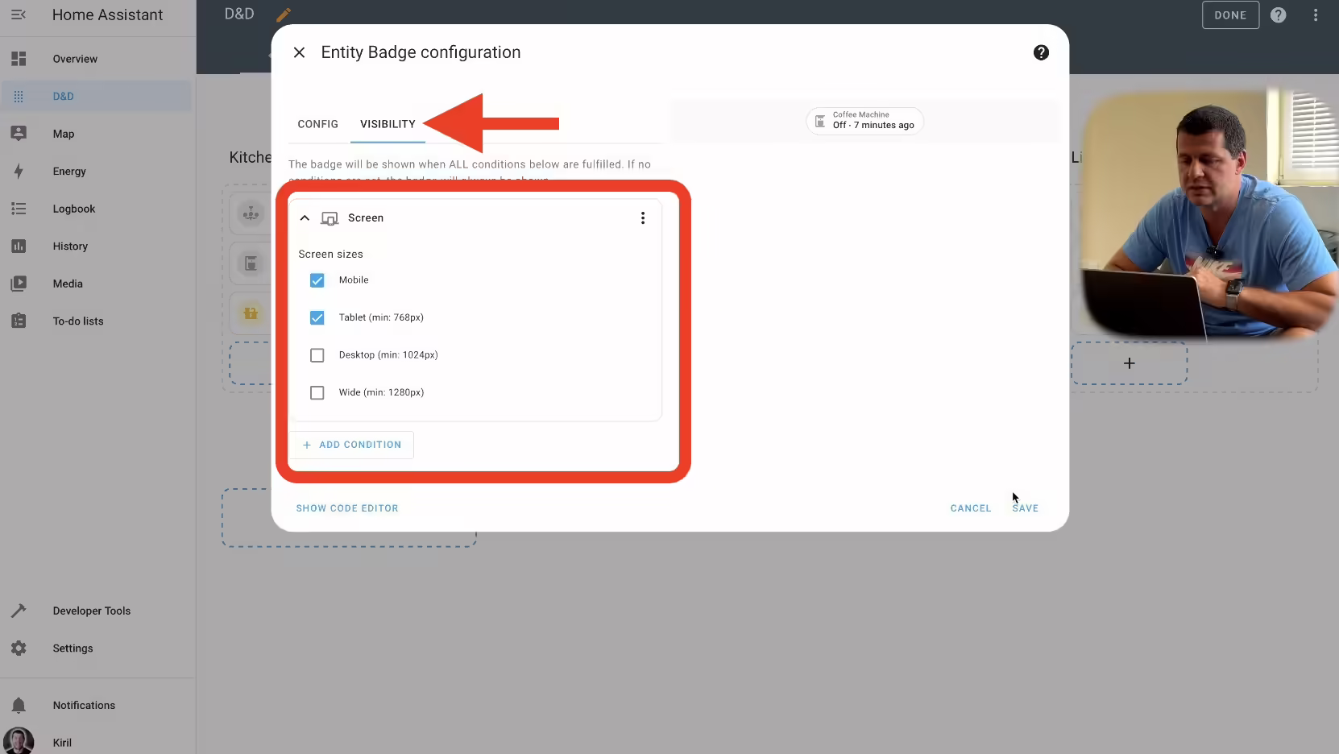Click the Screen condition device icon
1339x754 pixels.
pos(330,218)
